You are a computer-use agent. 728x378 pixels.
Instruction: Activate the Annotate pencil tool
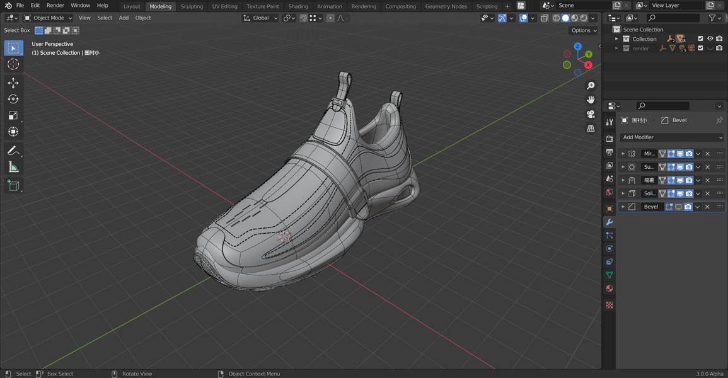pos(13,151)
